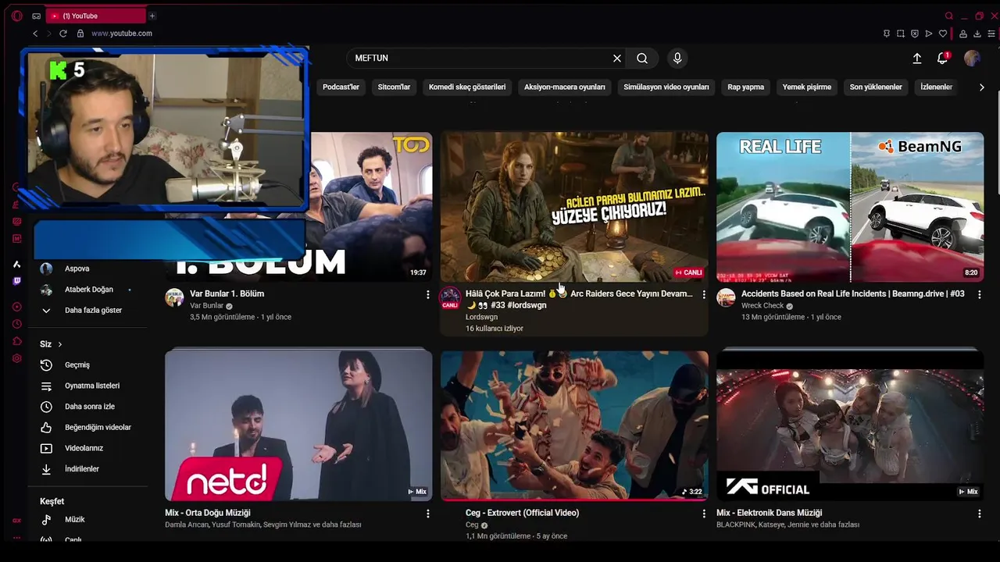Clear the MEFTUN search text
1000x562 pixels.
point(617,58)
